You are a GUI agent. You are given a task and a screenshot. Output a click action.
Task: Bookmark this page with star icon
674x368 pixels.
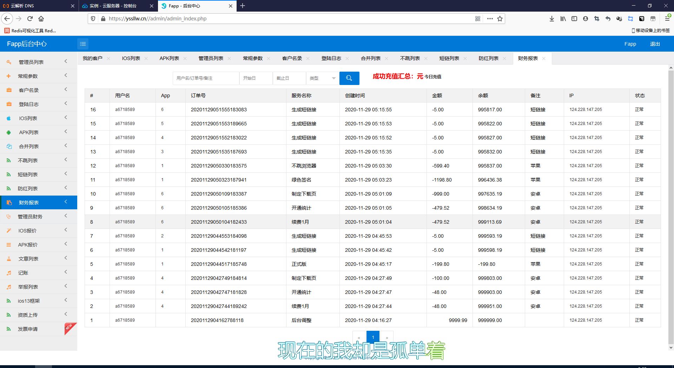click(x=500, y=19)
